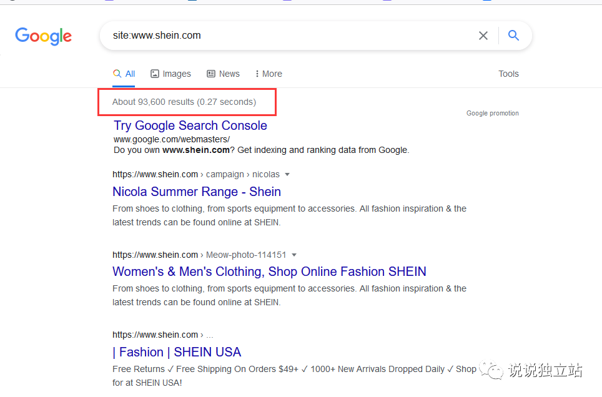Screen dimensions: 602x397
Task: Click the newspaper icon beside News
Action: pos(210,74)
